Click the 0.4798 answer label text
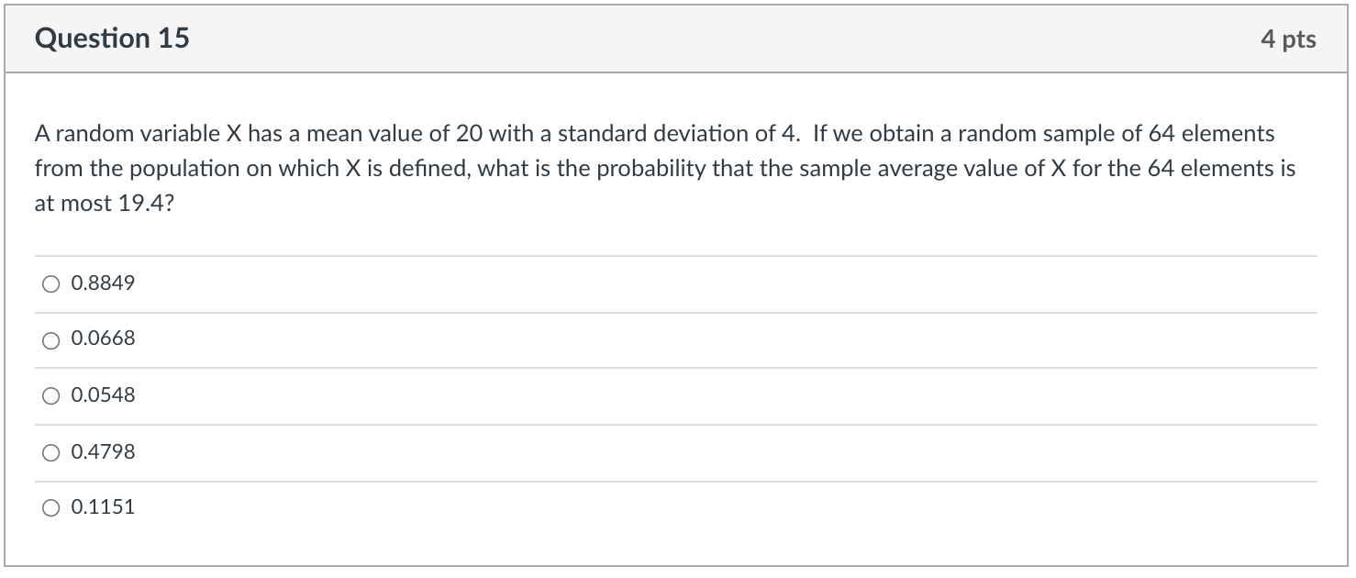This screenshot has width=1356, height=578. coord(102,451)
